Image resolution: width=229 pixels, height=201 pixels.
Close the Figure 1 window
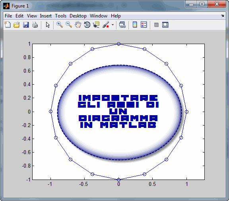click(x=217, y=4)
